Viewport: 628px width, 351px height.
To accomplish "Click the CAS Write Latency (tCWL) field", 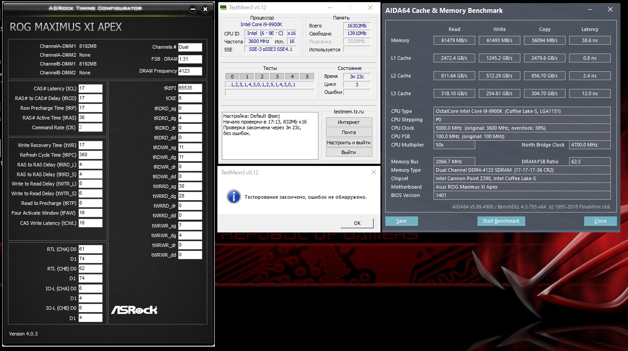I will [x=90, y=223].
